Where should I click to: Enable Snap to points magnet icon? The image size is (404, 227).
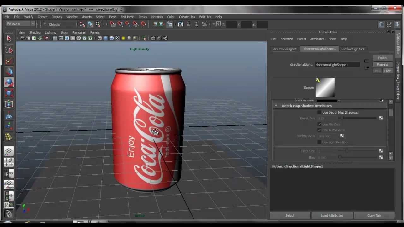click(x=128, y=24)
